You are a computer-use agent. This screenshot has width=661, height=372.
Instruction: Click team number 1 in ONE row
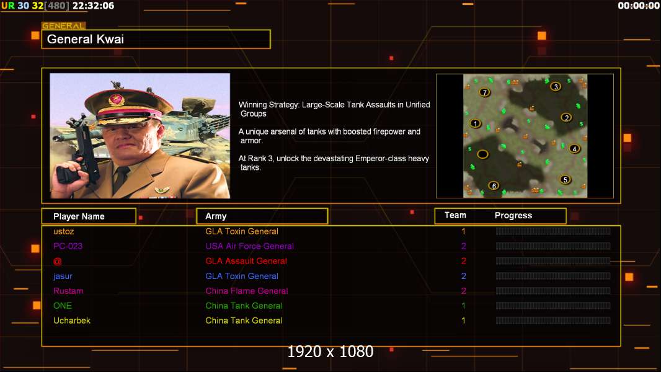(x=463, y=306)
